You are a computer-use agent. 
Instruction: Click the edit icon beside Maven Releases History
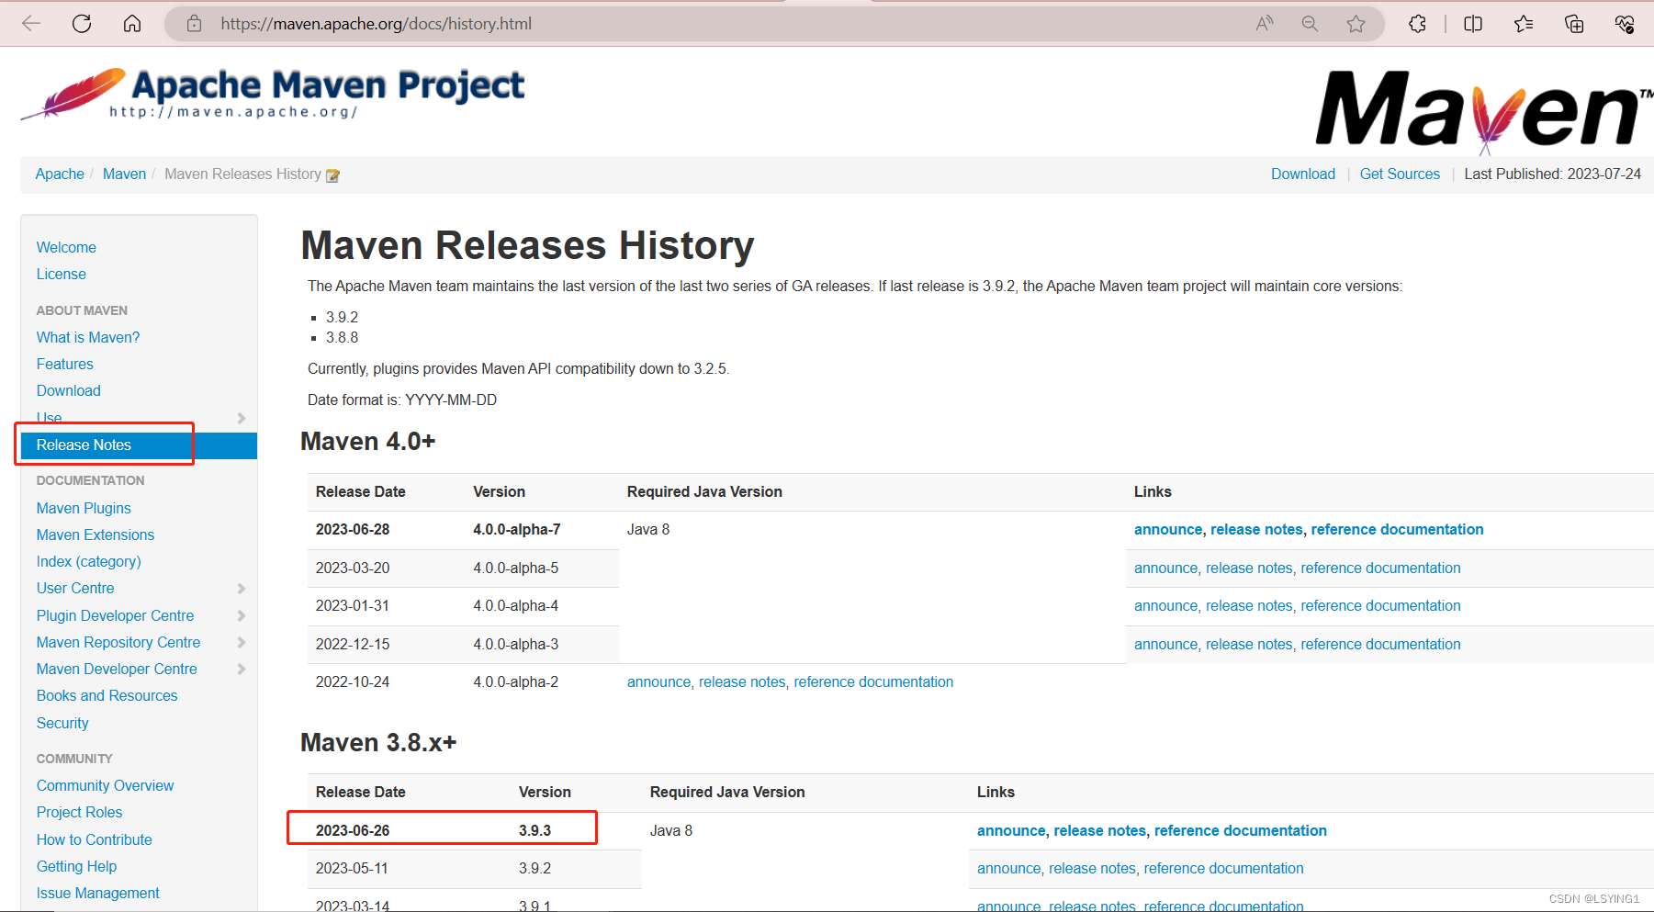click(x=332, y=175)
